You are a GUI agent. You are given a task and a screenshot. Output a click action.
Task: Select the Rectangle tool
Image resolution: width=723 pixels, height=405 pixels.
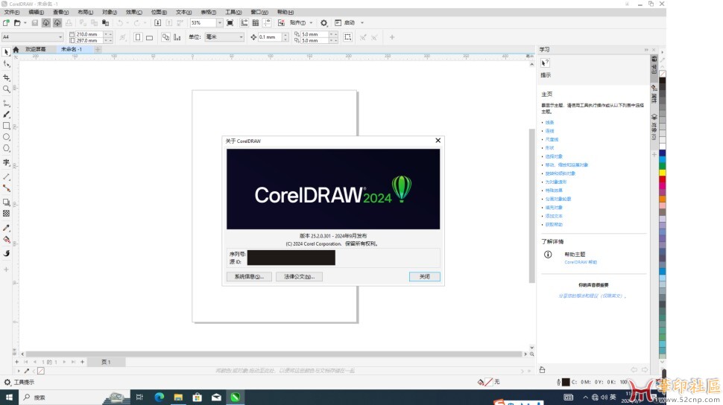point(7,126)
